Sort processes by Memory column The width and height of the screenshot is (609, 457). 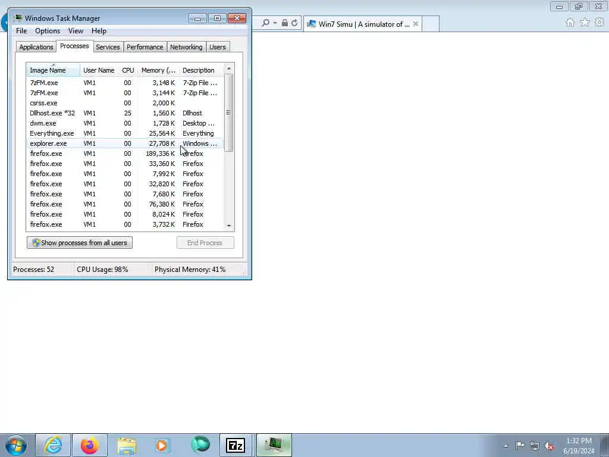[158, 70]
